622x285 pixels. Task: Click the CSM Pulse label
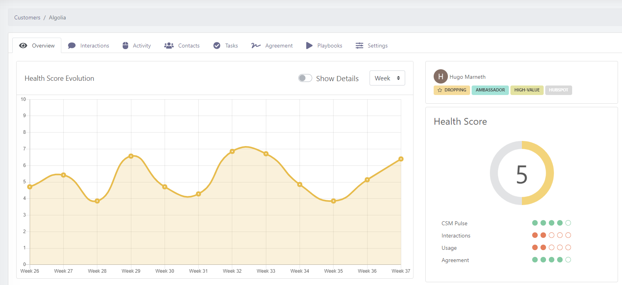[x=454, y=223]
